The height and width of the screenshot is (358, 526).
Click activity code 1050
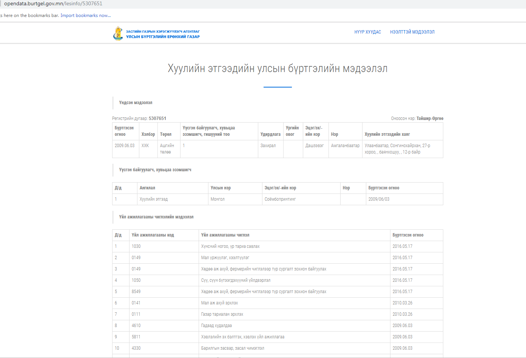point(136,280)
